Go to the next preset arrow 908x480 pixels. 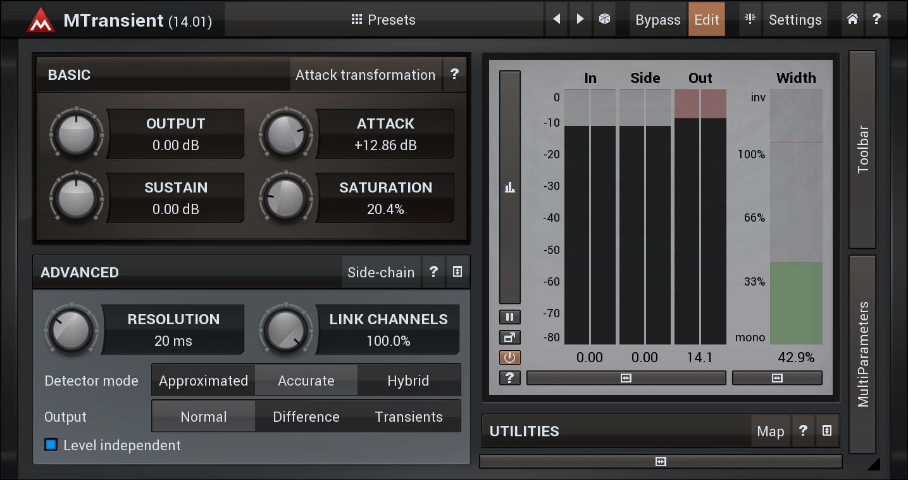pyautogui.click(x=580, y=20)
